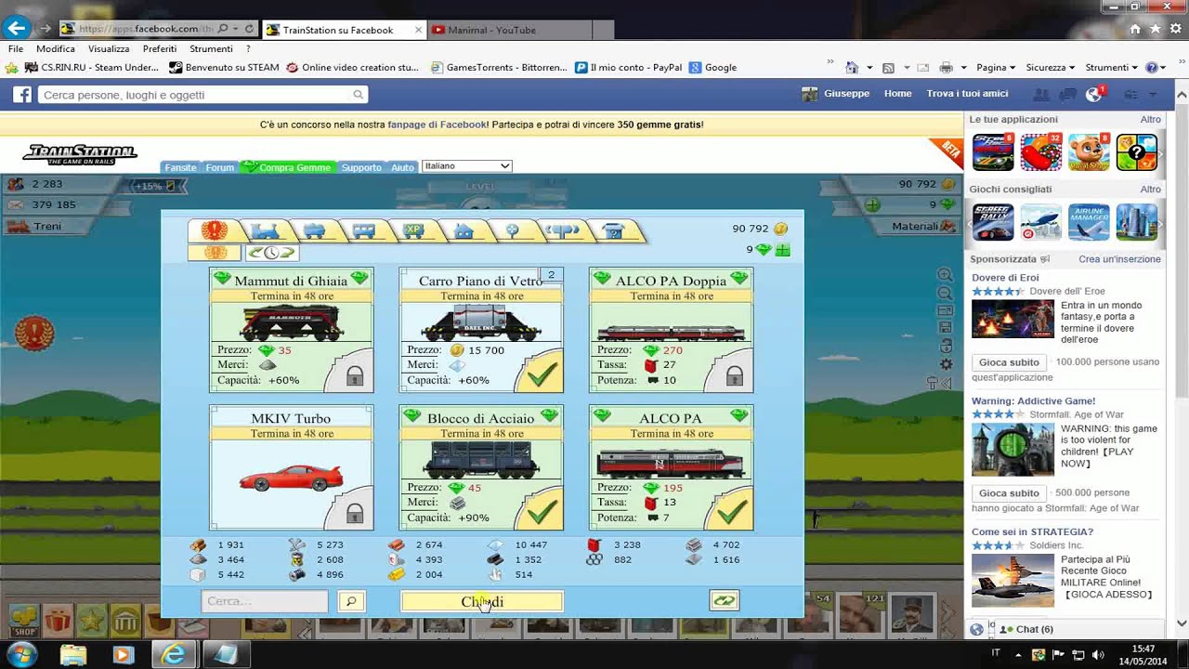Click the green plus to buy gems in the shop
The image size is (1189, 669).
(x=783, y=249)
